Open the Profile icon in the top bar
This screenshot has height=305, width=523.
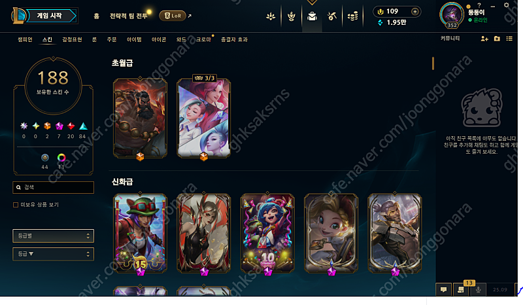271,16
